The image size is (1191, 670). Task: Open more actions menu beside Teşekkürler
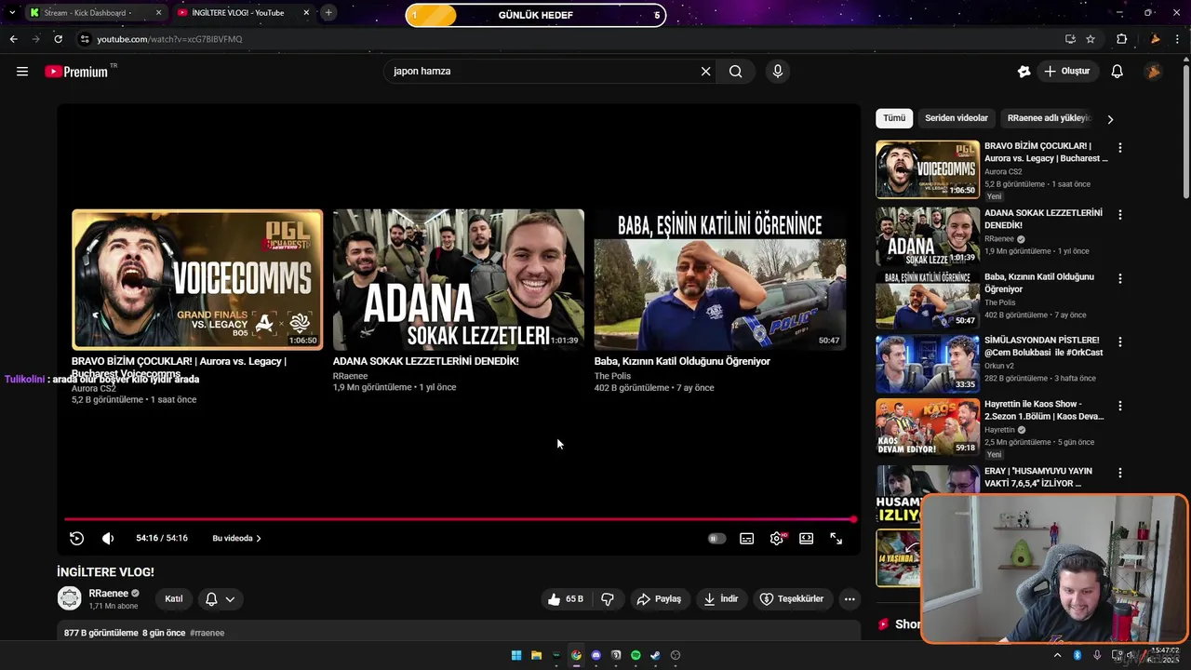(x=850, y=599)
